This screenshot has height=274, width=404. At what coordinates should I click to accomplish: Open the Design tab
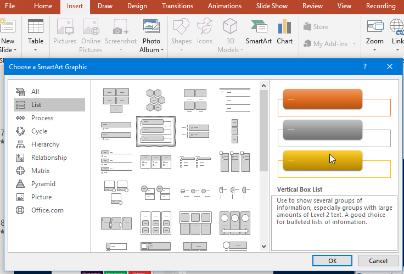tap(137, 6)
